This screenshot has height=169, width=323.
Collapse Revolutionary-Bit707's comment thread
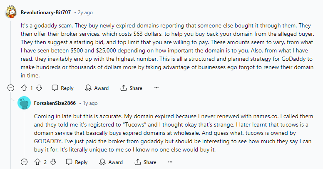pyautogui.click(x=11, y=88)
